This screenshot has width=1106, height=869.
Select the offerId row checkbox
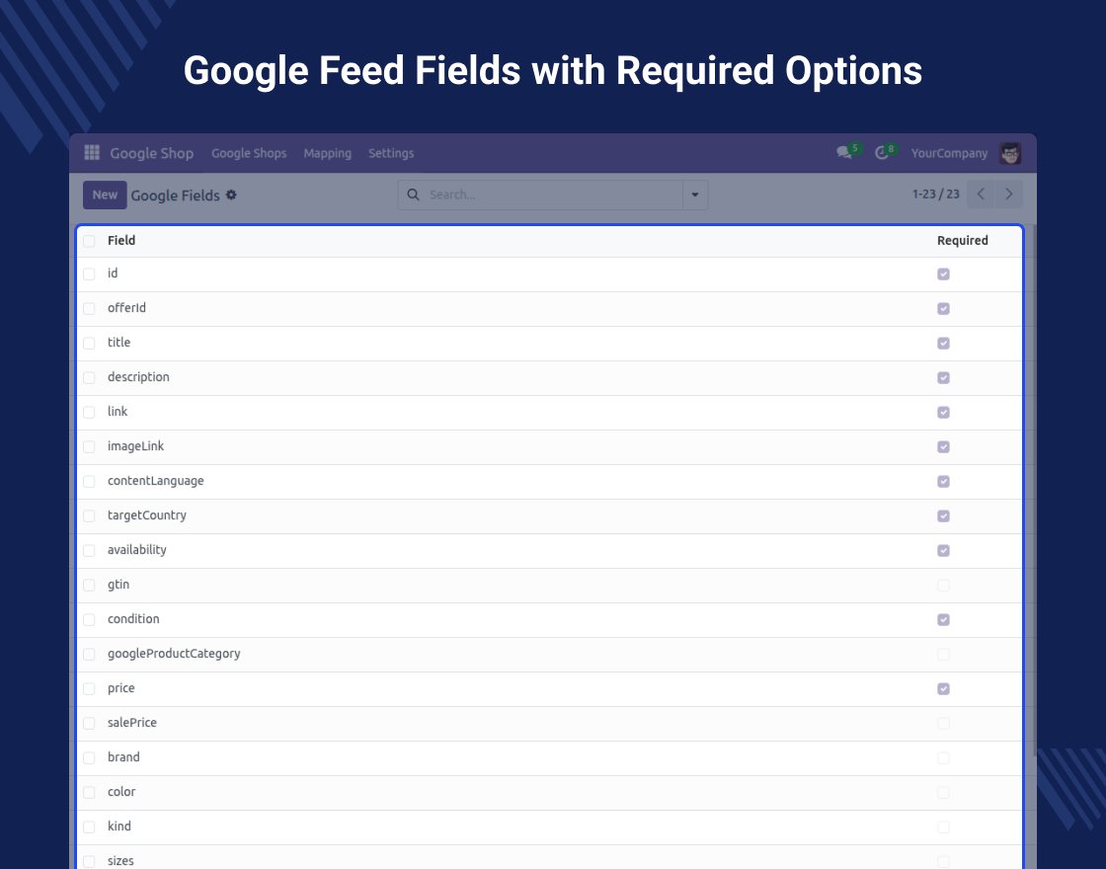coord(89,309)
